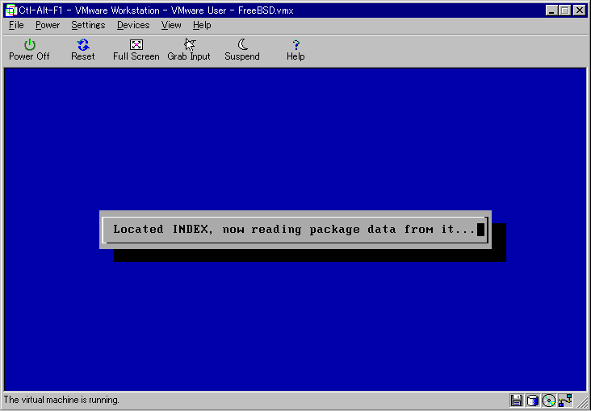Open the File menu
Viewport: 591px width, 411px height.
pos(16,25)
